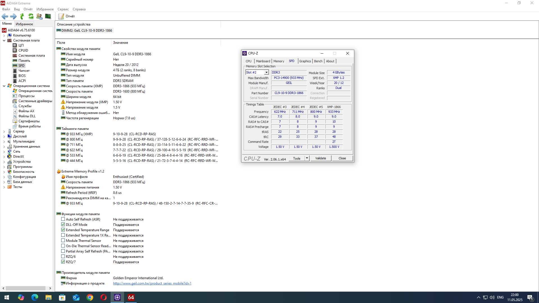This screenshot has width=539, height=303.
Task: Open the Файл menu
Action: coord(6,9)
